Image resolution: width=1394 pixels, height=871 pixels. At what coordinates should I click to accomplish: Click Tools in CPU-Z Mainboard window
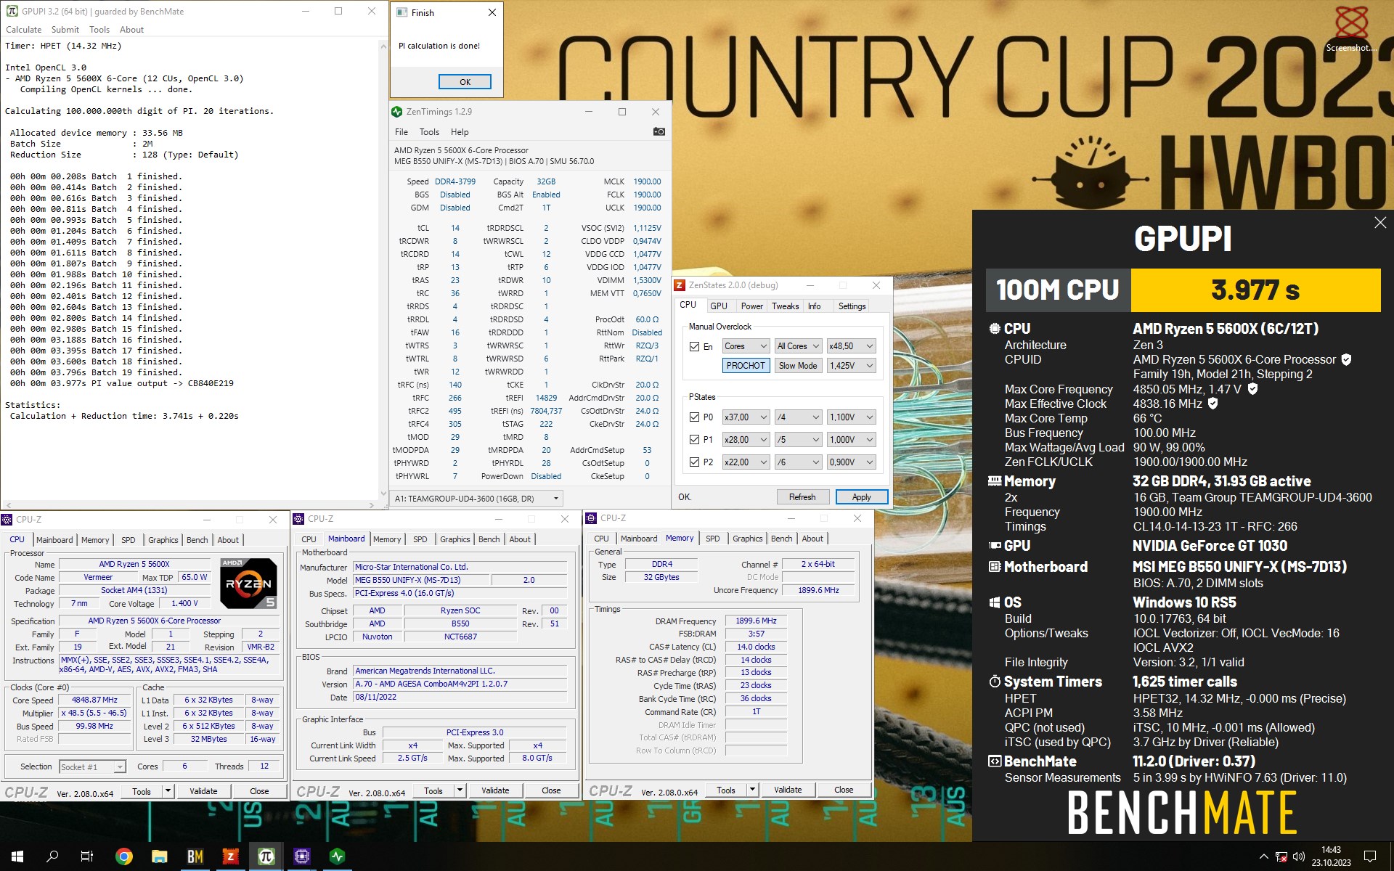coord(433,790)
